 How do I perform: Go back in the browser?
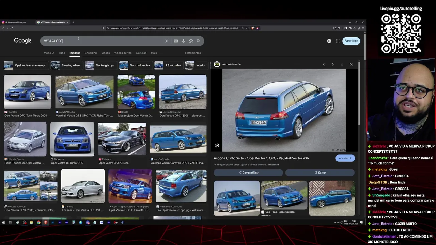pyautogui.click(x=3, y=28)
